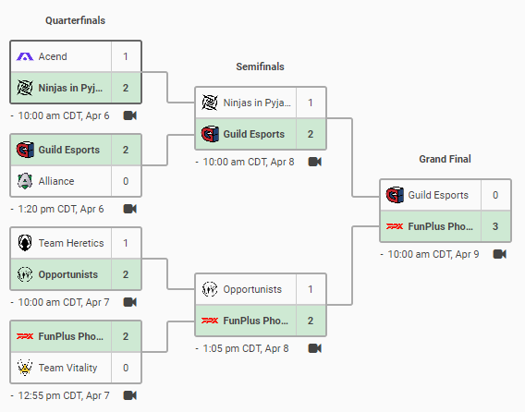
Task: Watch the 1:05 pm Apr 8 semifinal video
Action: point(315,348)
